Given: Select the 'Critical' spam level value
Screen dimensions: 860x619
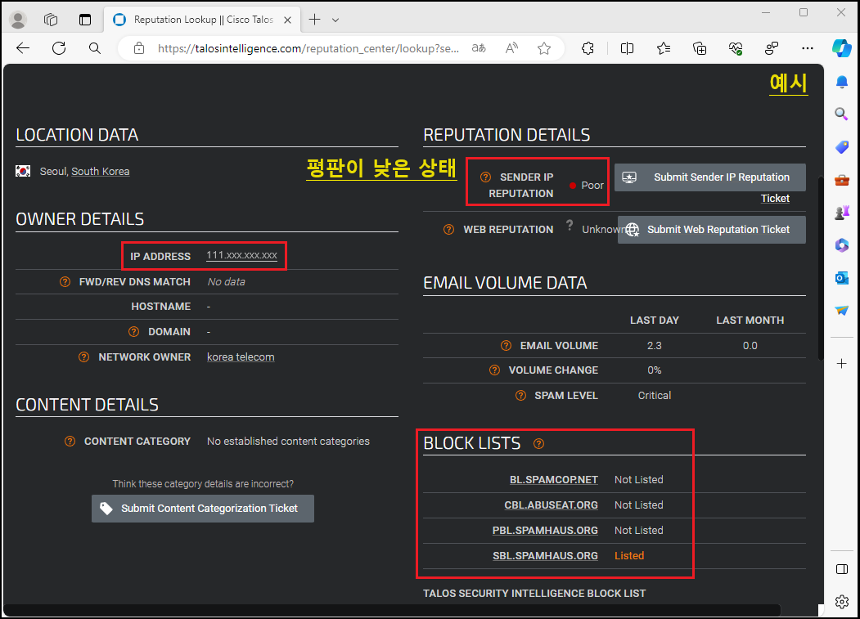Looking at the screenshot, I should coord(655,395).
